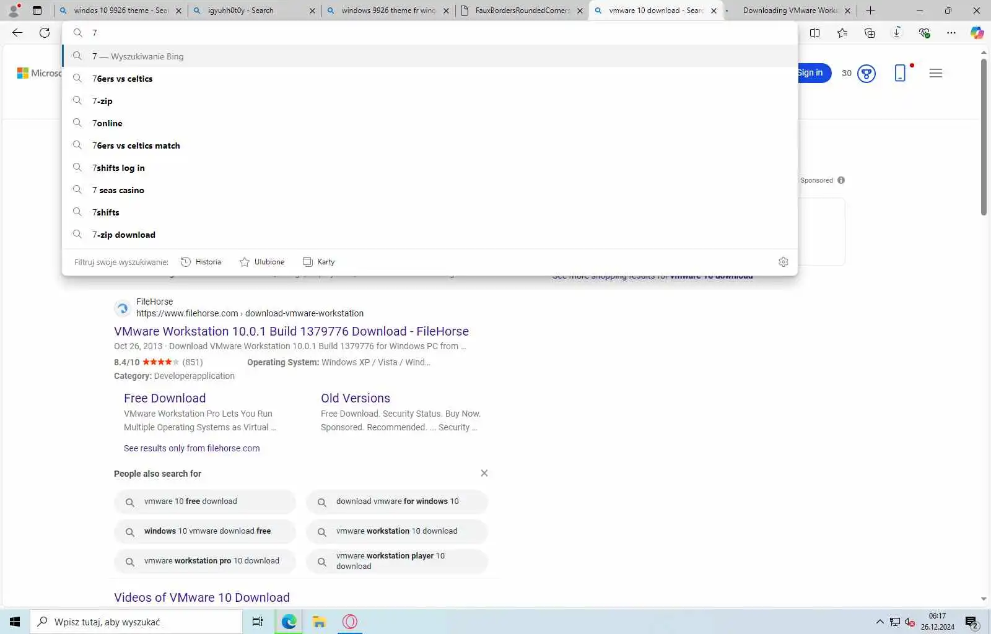
Task: Open the Favorites star menu
Action: click(x=842, y=33)
